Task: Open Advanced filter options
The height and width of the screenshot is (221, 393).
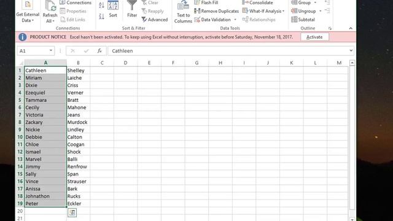Action: point(155,20)
